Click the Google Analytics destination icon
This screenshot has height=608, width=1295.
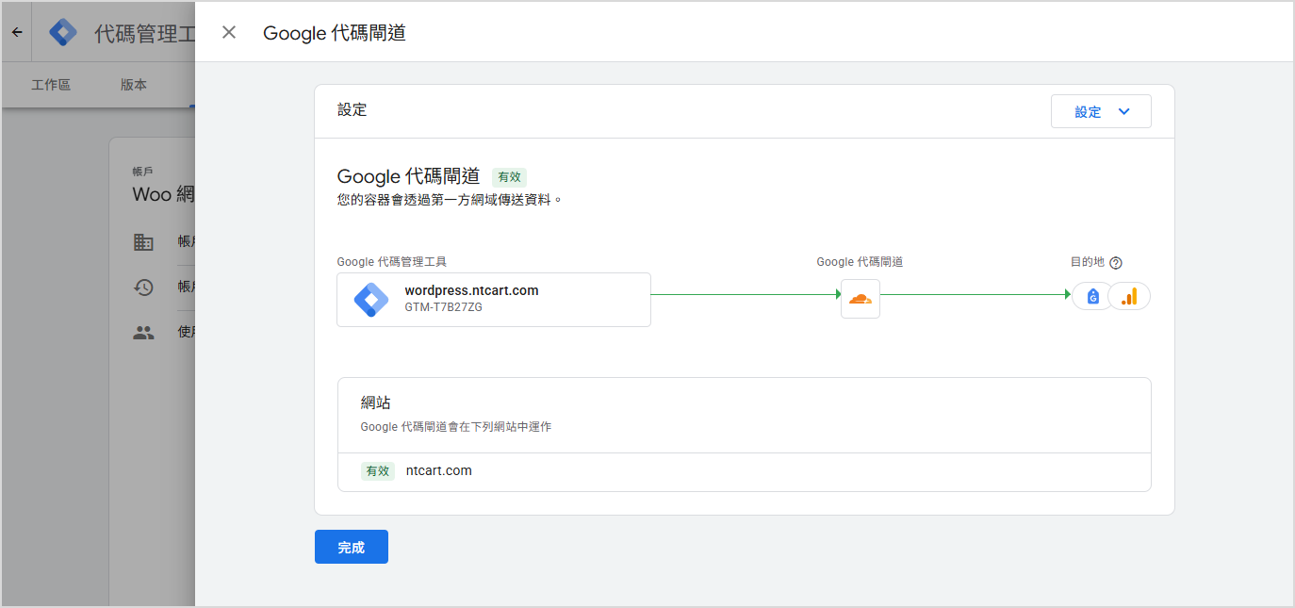coord(1129,296)
